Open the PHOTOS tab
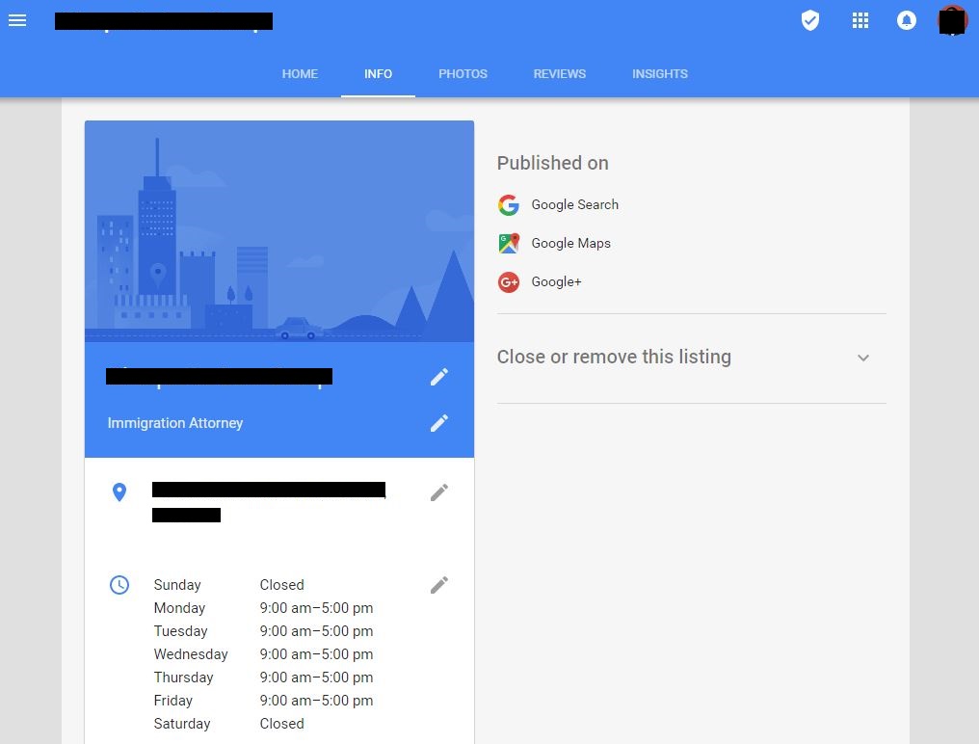Image resolution: width=979 pixels, height=744 pixels. (x=463, y=73)
